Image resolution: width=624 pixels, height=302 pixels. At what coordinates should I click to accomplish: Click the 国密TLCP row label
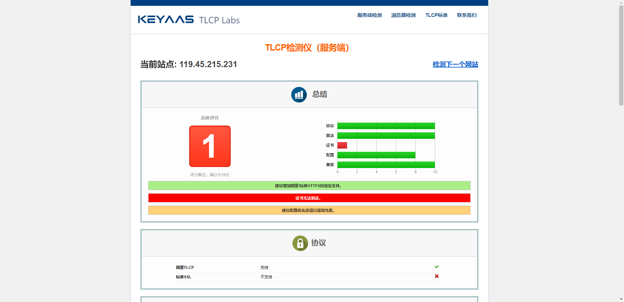click(x=185, y=268)
